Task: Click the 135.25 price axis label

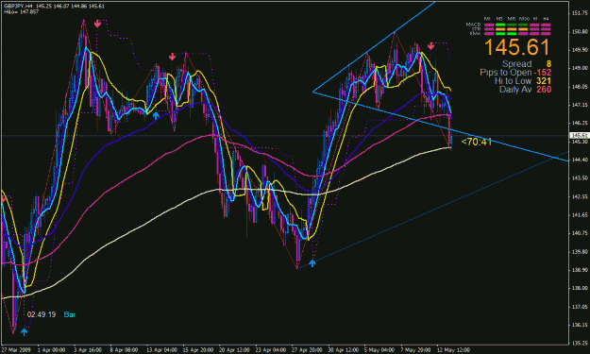Action: point(581,343)
